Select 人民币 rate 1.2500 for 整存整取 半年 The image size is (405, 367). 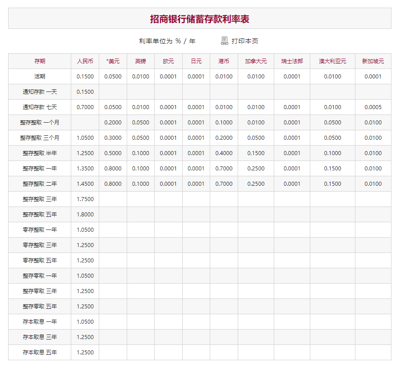point(85,153)
